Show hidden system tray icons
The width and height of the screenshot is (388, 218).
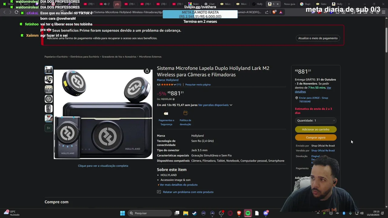pos(318,213)
